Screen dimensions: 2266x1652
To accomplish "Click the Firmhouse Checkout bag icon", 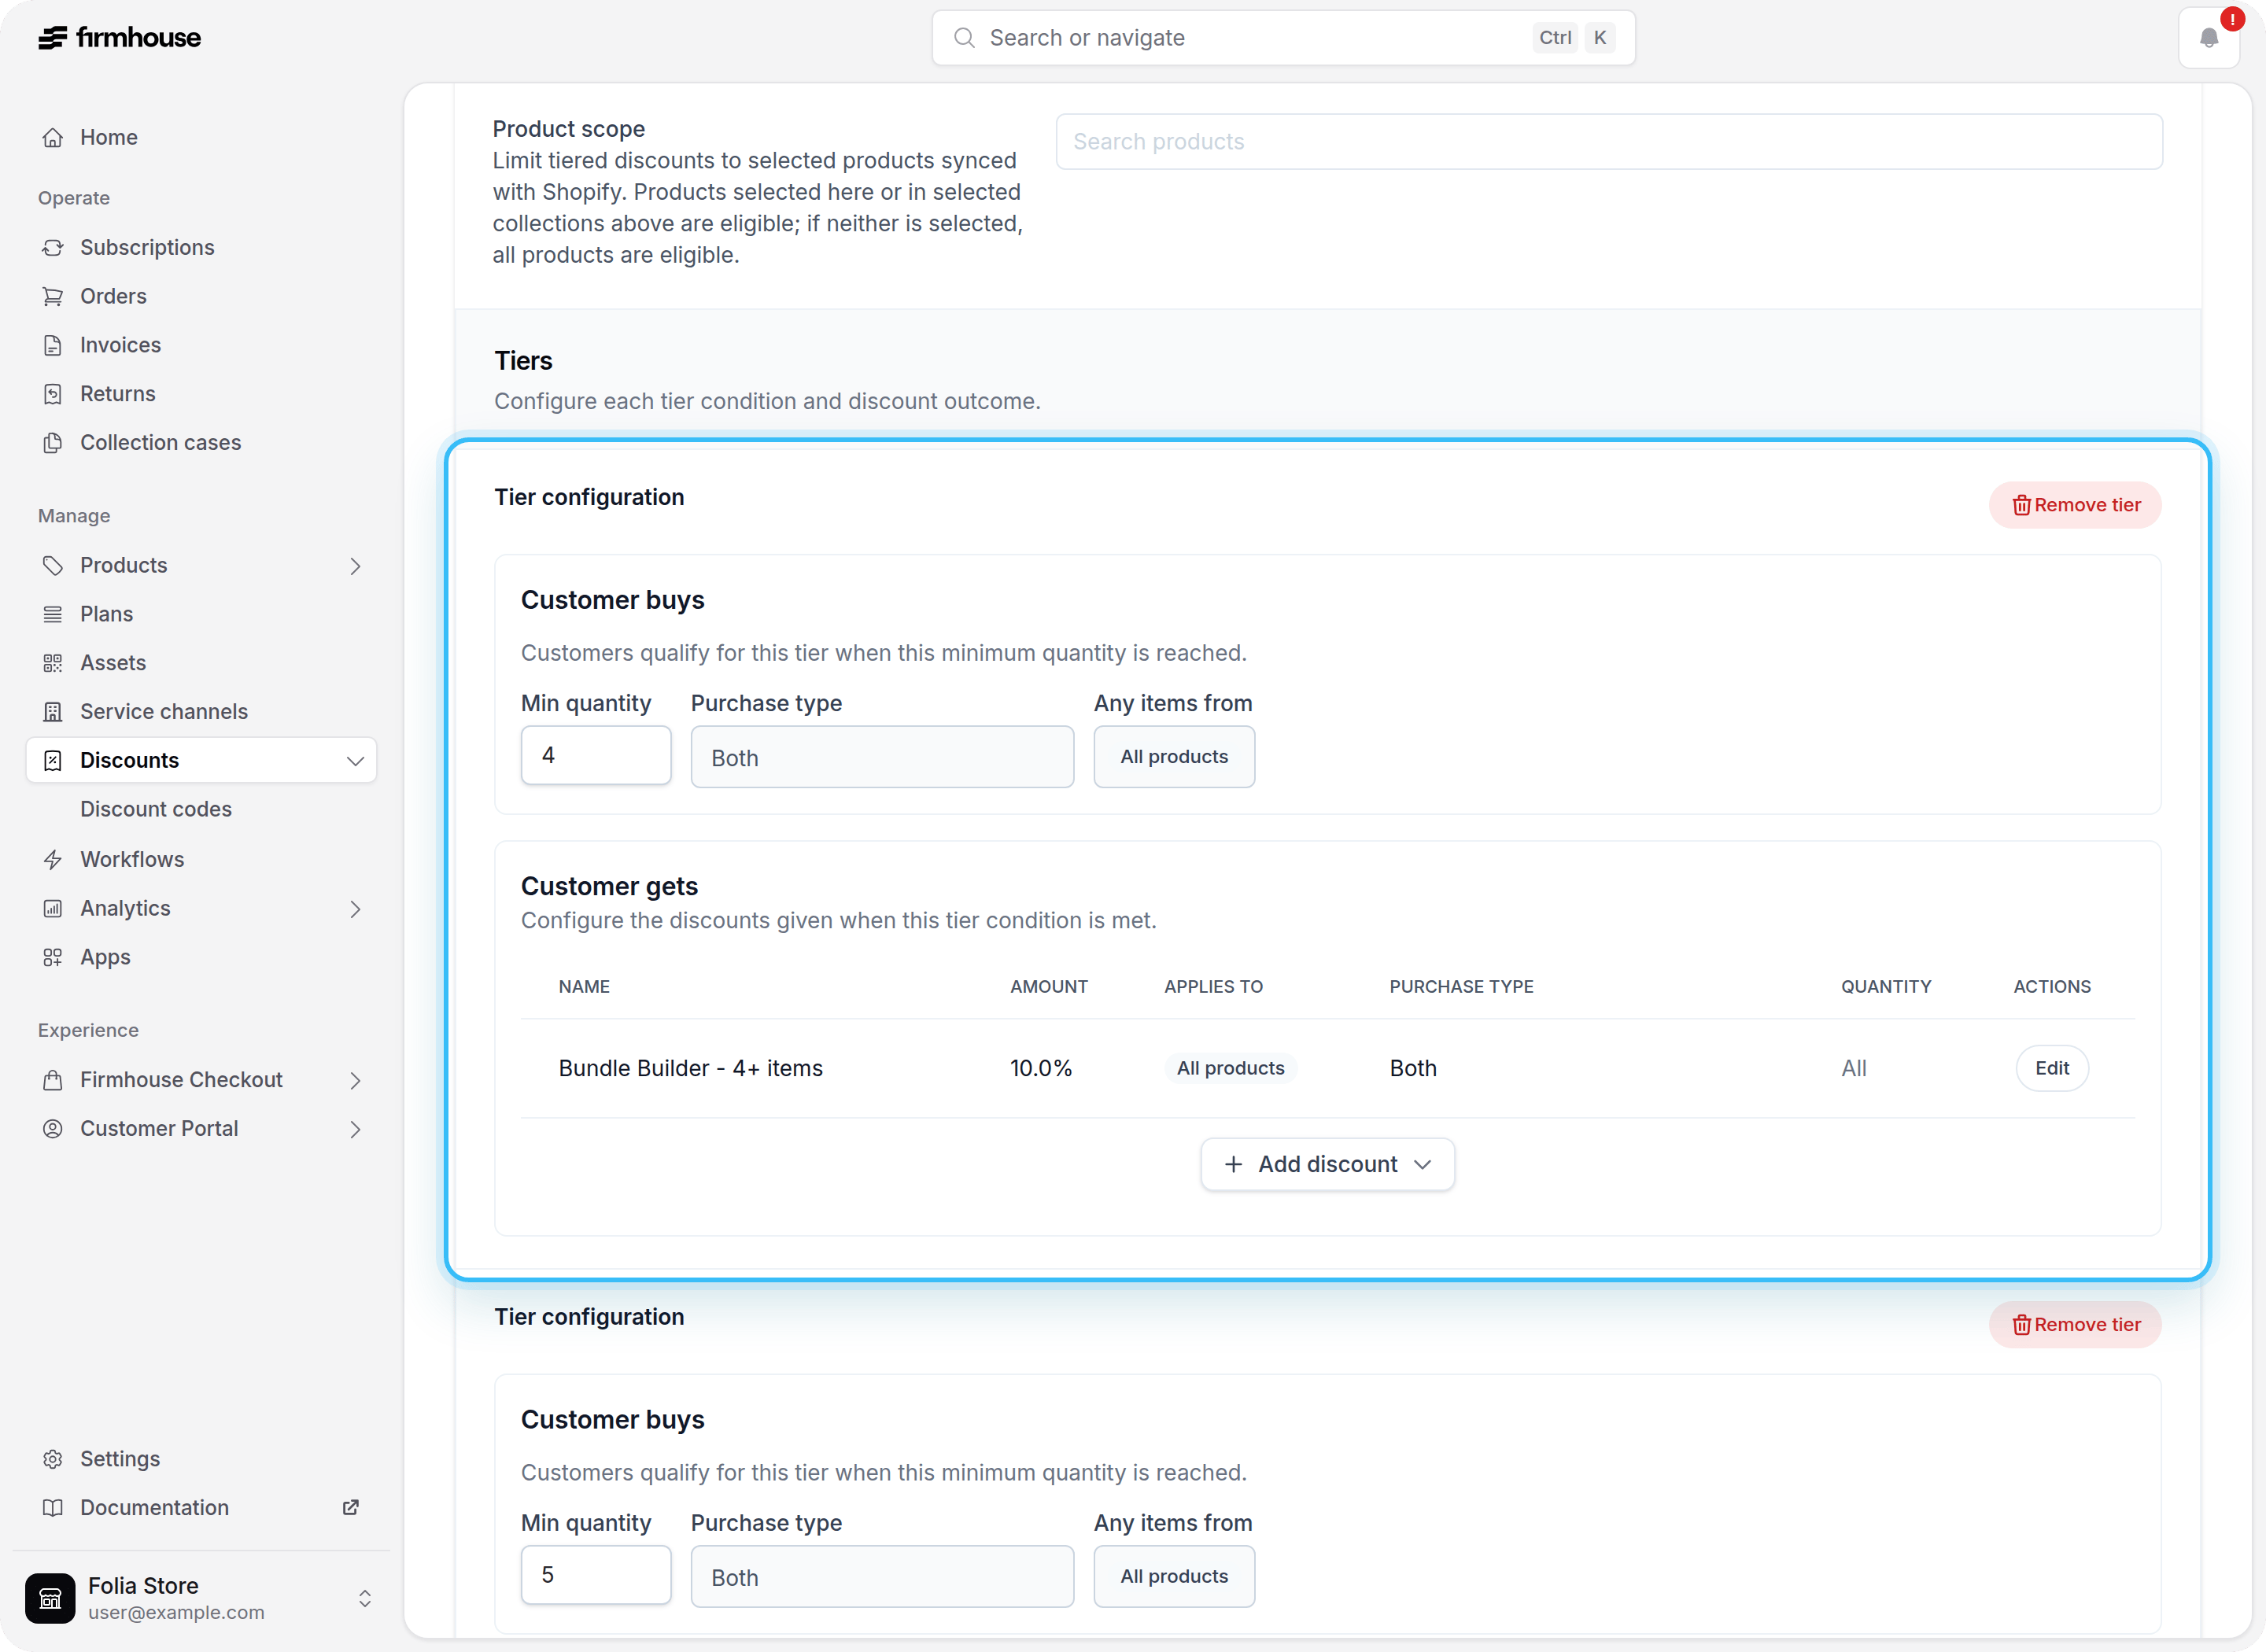I will (x=53, y=1080).
